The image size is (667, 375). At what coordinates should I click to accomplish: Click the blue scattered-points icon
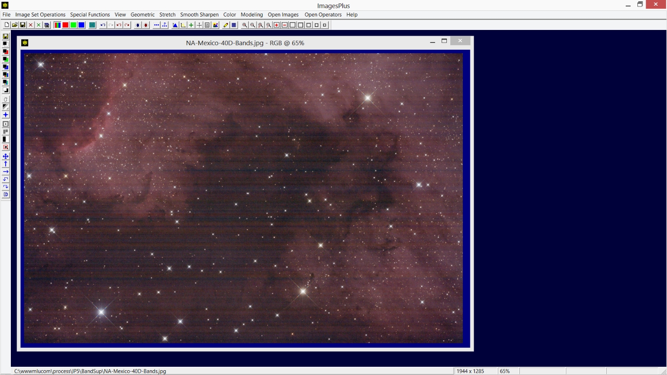point(165,25)
